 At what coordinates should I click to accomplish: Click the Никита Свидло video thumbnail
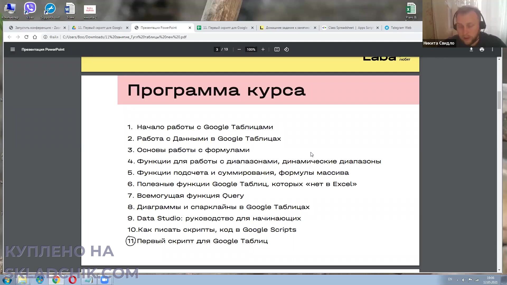point(465,23)
